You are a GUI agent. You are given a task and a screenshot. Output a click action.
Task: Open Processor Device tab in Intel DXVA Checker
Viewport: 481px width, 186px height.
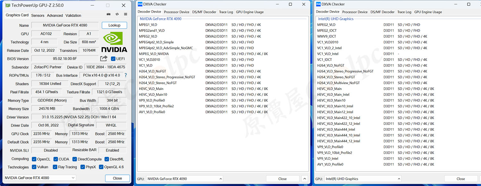(x=355, y=12)
